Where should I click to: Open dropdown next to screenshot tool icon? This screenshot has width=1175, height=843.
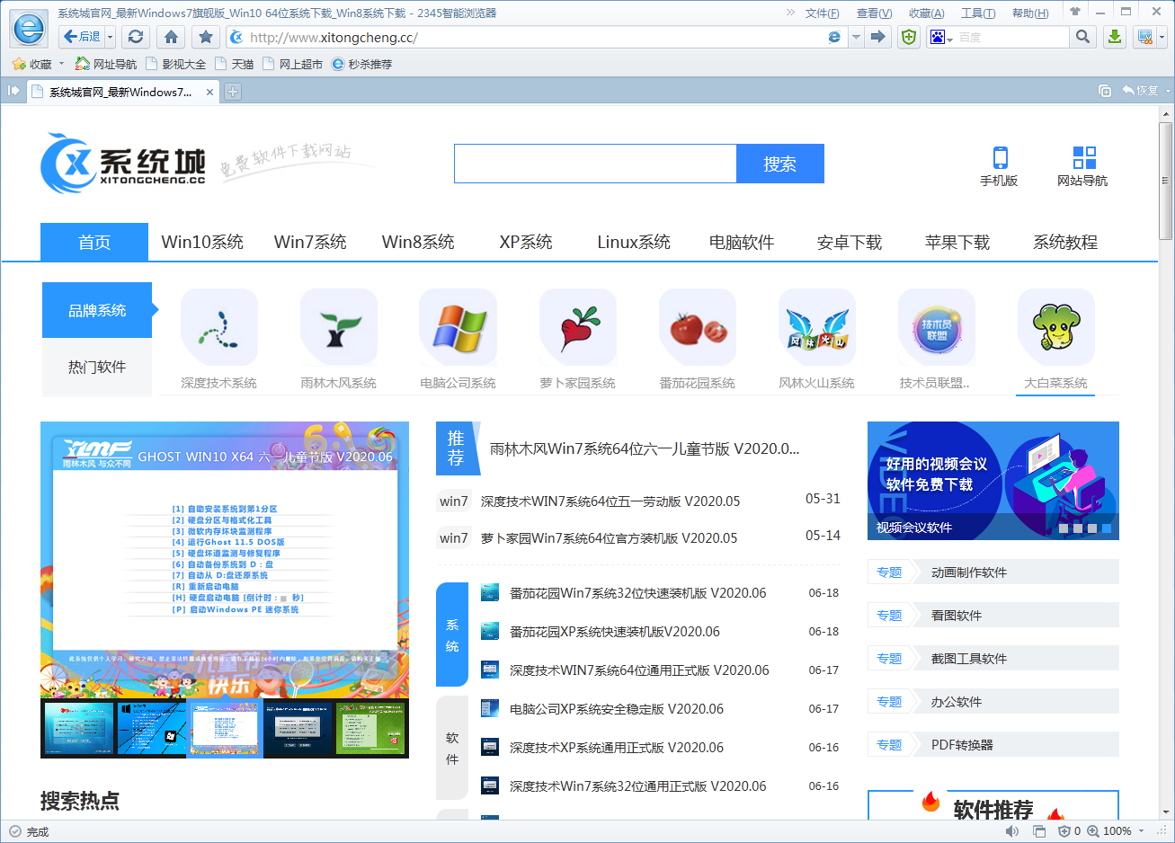point(1161,37)
